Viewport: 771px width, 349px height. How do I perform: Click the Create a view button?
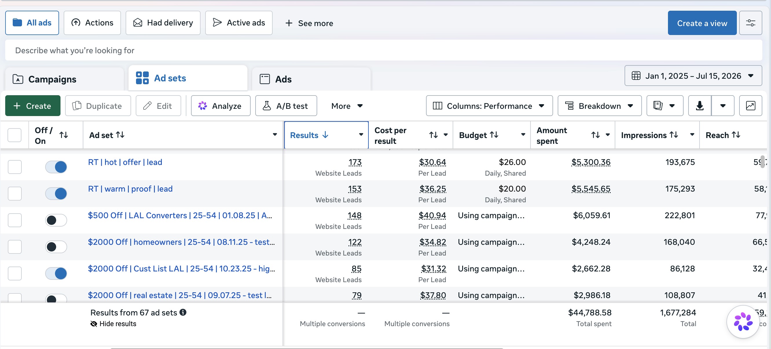click(702, 23)
